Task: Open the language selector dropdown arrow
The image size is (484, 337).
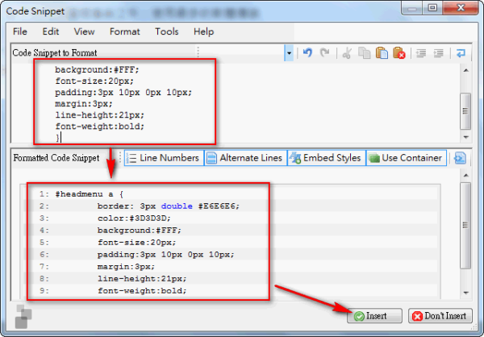Action: [x=289, y=53]
